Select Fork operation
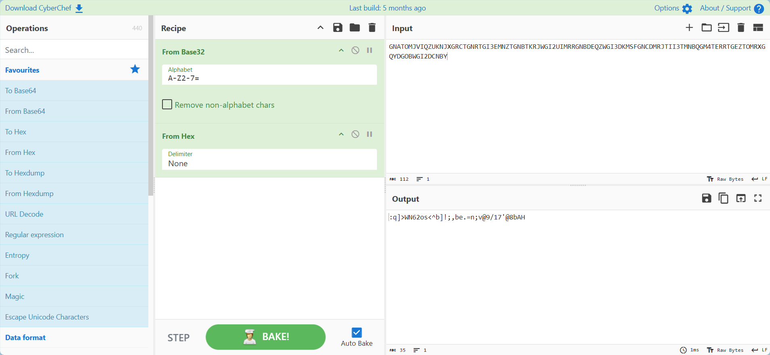The image size is (770, 355). [74, 276]
